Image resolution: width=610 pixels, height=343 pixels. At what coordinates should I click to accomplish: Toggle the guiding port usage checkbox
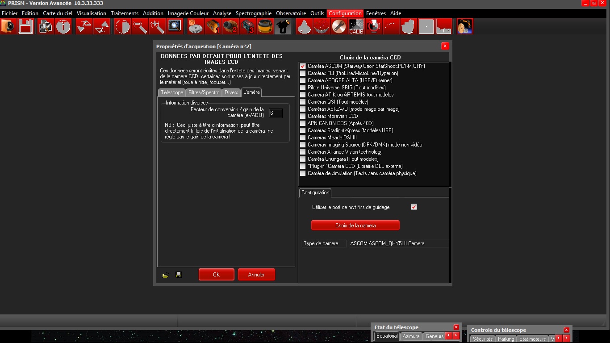pos(414,207)
